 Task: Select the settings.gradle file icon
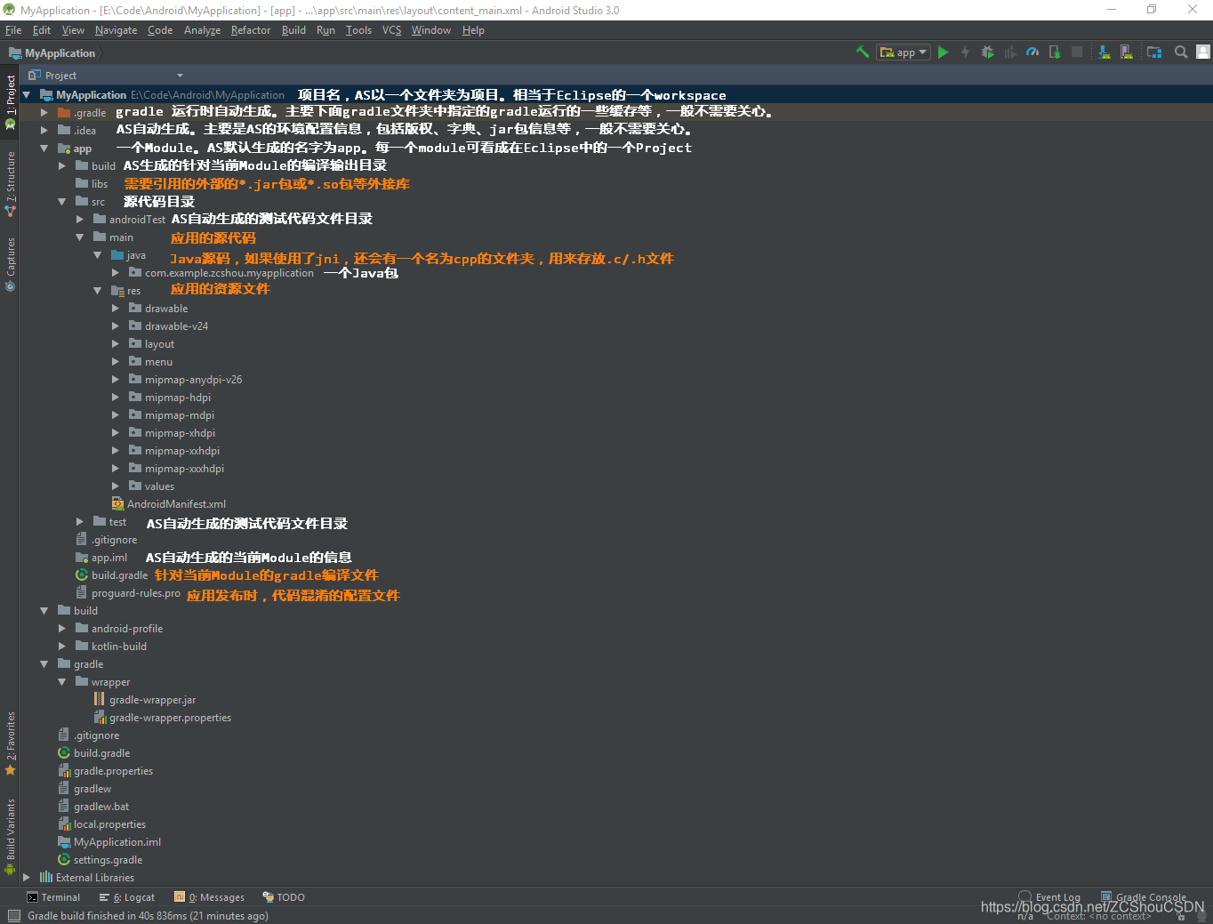point(64,860)
